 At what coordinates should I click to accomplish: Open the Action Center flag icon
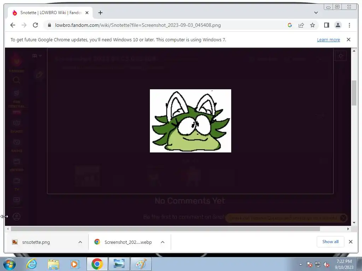[x=309, y=265]
